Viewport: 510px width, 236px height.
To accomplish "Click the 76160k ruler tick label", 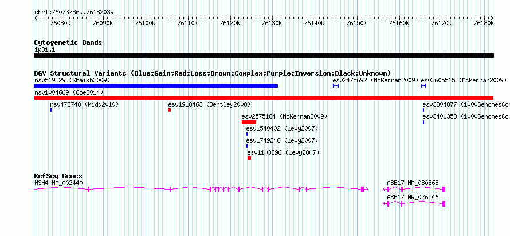I will (399, 23).
